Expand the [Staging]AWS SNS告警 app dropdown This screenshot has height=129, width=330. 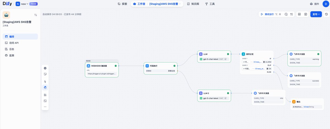click(x=165, y=4)
